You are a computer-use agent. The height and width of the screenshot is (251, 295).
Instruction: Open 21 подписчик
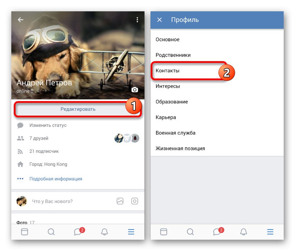pyautogui.click(x=44, y=151)
